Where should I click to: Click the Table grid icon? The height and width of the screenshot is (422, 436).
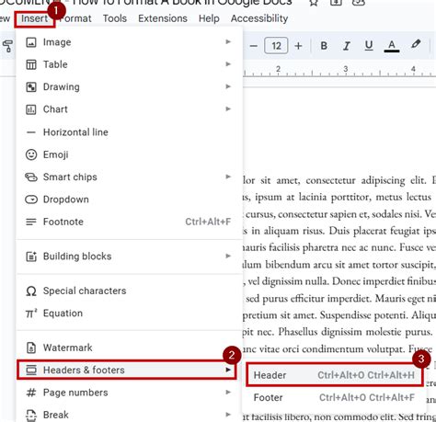click(x=31, y=64)
